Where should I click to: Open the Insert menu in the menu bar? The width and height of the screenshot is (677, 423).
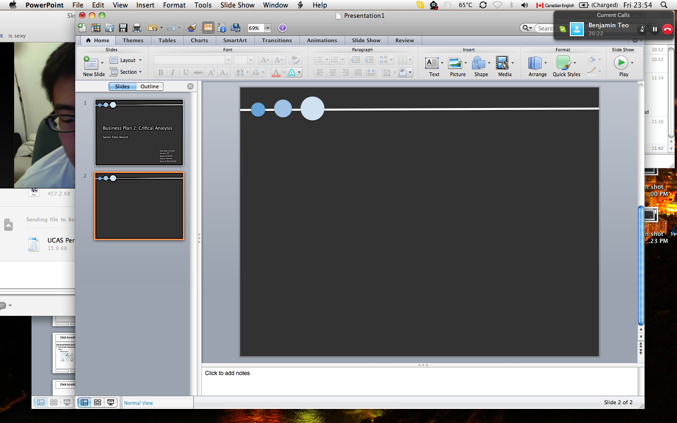(145, 5)
